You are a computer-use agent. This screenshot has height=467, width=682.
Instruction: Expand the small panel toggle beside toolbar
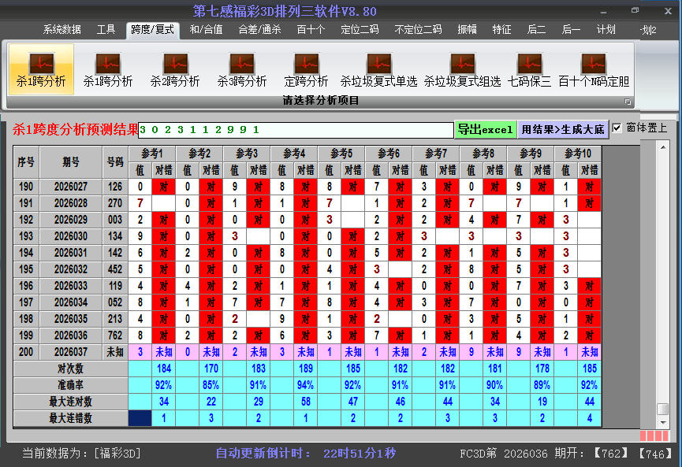click(x=628, y=102)
